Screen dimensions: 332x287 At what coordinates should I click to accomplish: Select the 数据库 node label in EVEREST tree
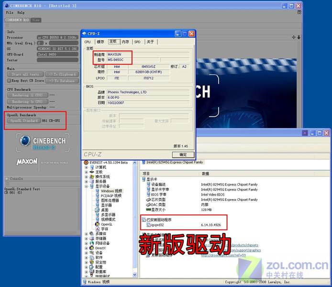(101, 272)
